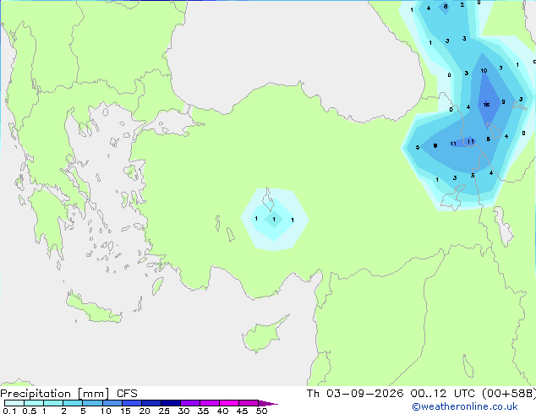This screenshot has width=536, height=414.
Task: Click the weatheronline.co.uk copyright link
Action: pyautogui.click(x=465, y=406)
